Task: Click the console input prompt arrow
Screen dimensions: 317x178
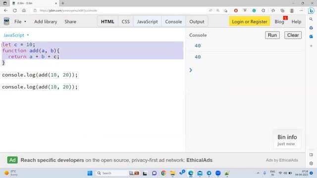Action: (x=191, y=70)
